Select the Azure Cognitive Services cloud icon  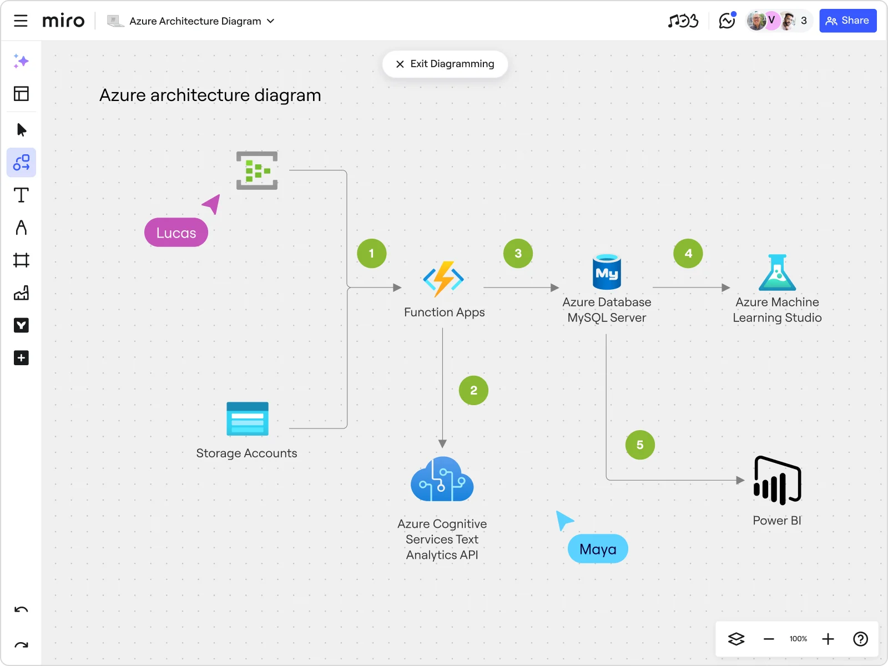pos(442,479)
